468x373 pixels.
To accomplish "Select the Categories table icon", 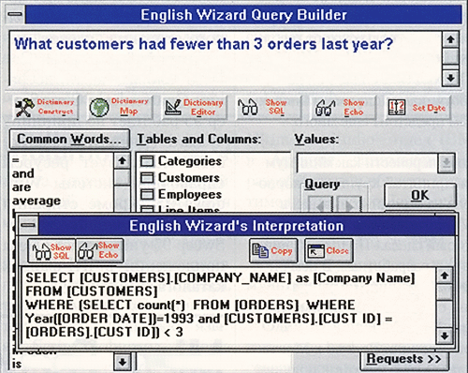I will 147,161.
